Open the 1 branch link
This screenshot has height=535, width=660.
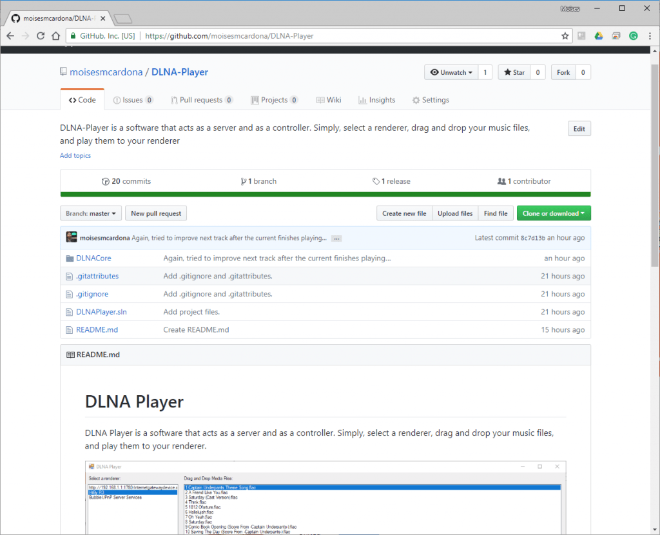tap(258, 181)
